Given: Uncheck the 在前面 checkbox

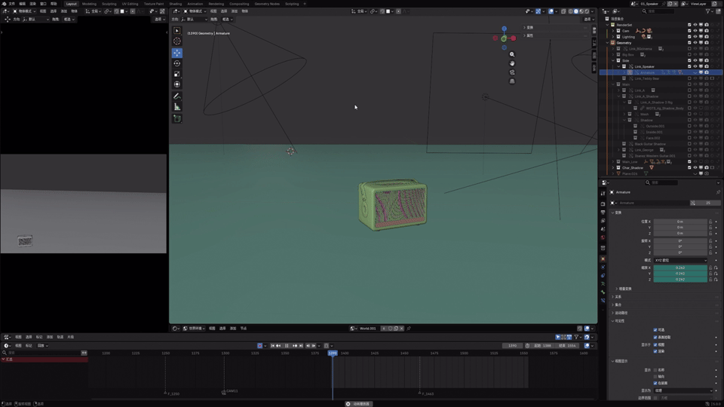Looking at the screenshot, I should (x=655, y=383).
